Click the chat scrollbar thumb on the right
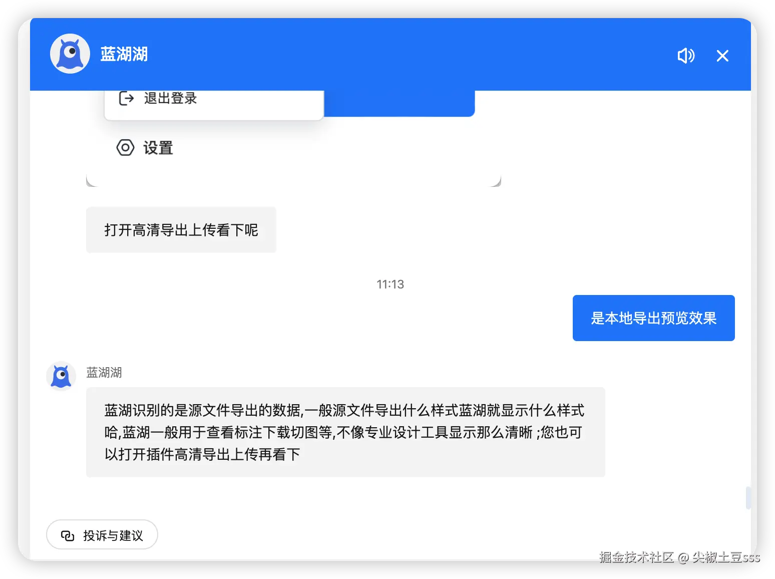Viewport: 775px width, 579px height. pos(748,497)
